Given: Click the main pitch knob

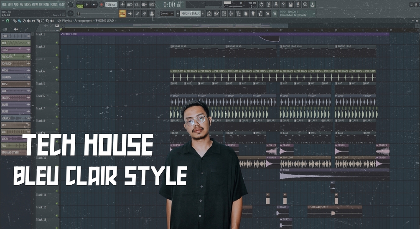Looking at the screenshot, I should click(71, 13).
